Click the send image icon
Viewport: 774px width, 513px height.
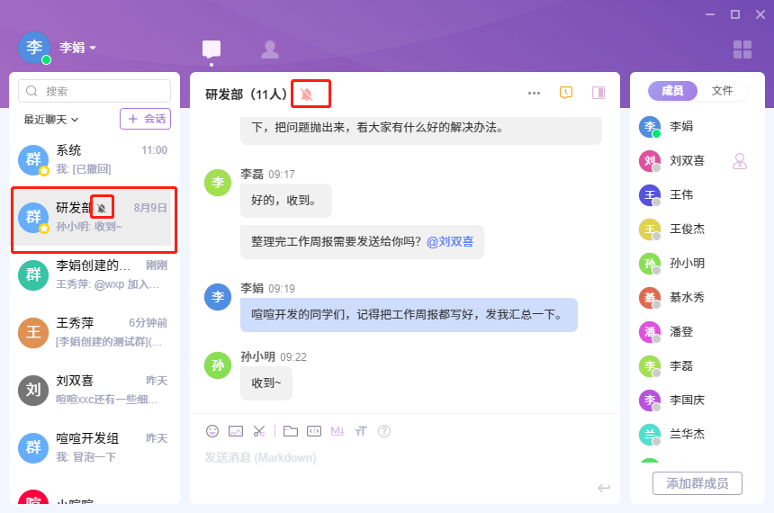pyautogui.click(x=236, y=431)
